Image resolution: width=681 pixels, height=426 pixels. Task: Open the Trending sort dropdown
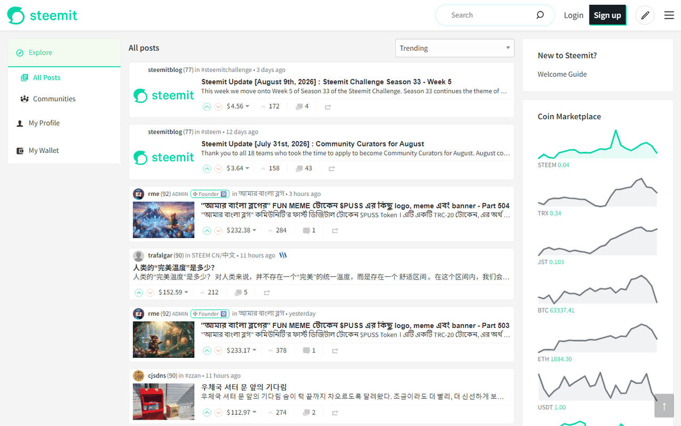455,48
